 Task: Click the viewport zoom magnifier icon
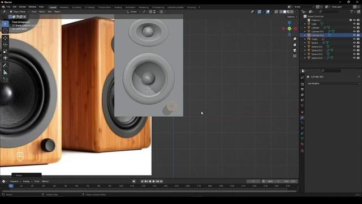295,39
